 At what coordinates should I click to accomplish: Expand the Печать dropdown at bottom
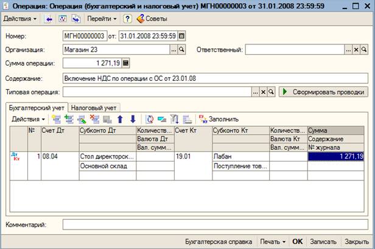(273, 241)
